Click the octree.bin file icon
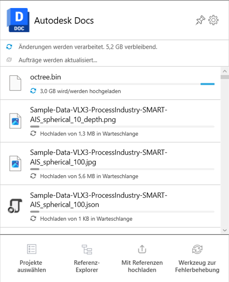This screenshot has width=229, height=282. [x=15, y=83]
